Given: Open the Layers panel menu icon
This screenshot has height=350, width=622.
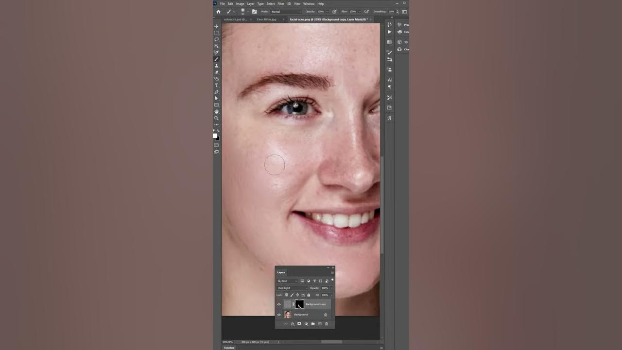Looking at the screenshot, I should pos(332,273).
